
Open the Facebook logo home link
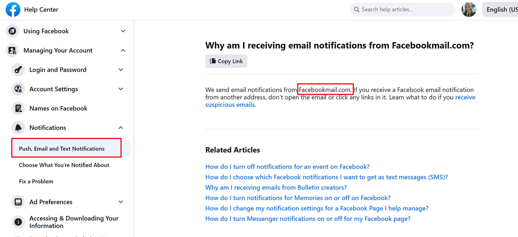click(x=13, y=9)
